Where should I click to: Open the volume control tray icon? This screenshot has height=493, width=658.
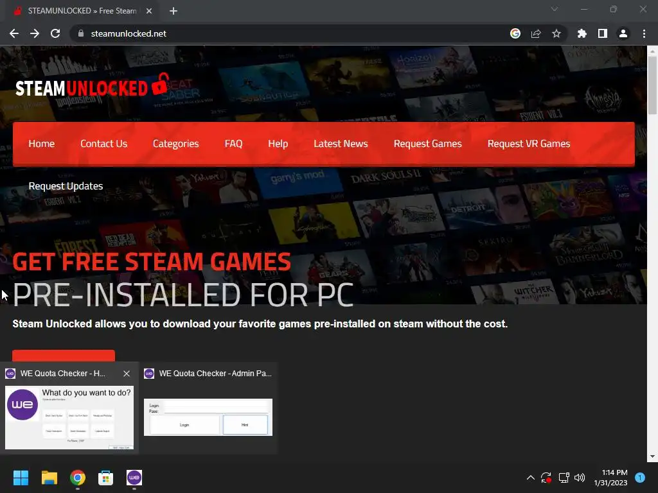(580, 478)
